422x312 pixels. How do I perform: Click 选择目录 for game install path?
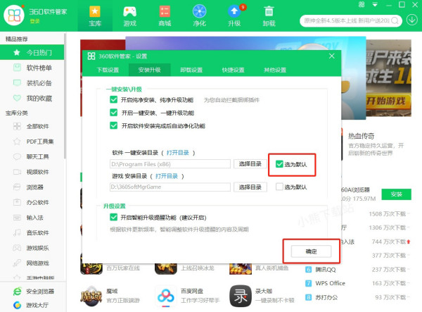250,187
